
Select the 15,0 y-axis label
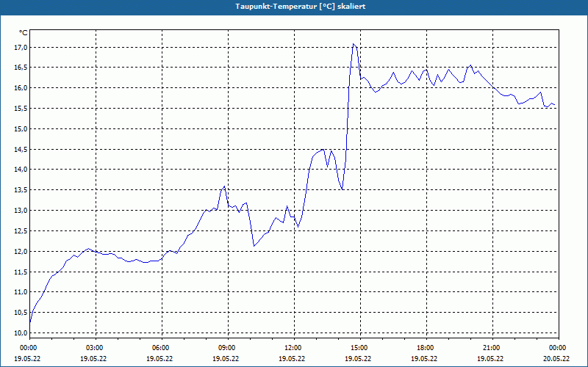(x=21, y=129)
